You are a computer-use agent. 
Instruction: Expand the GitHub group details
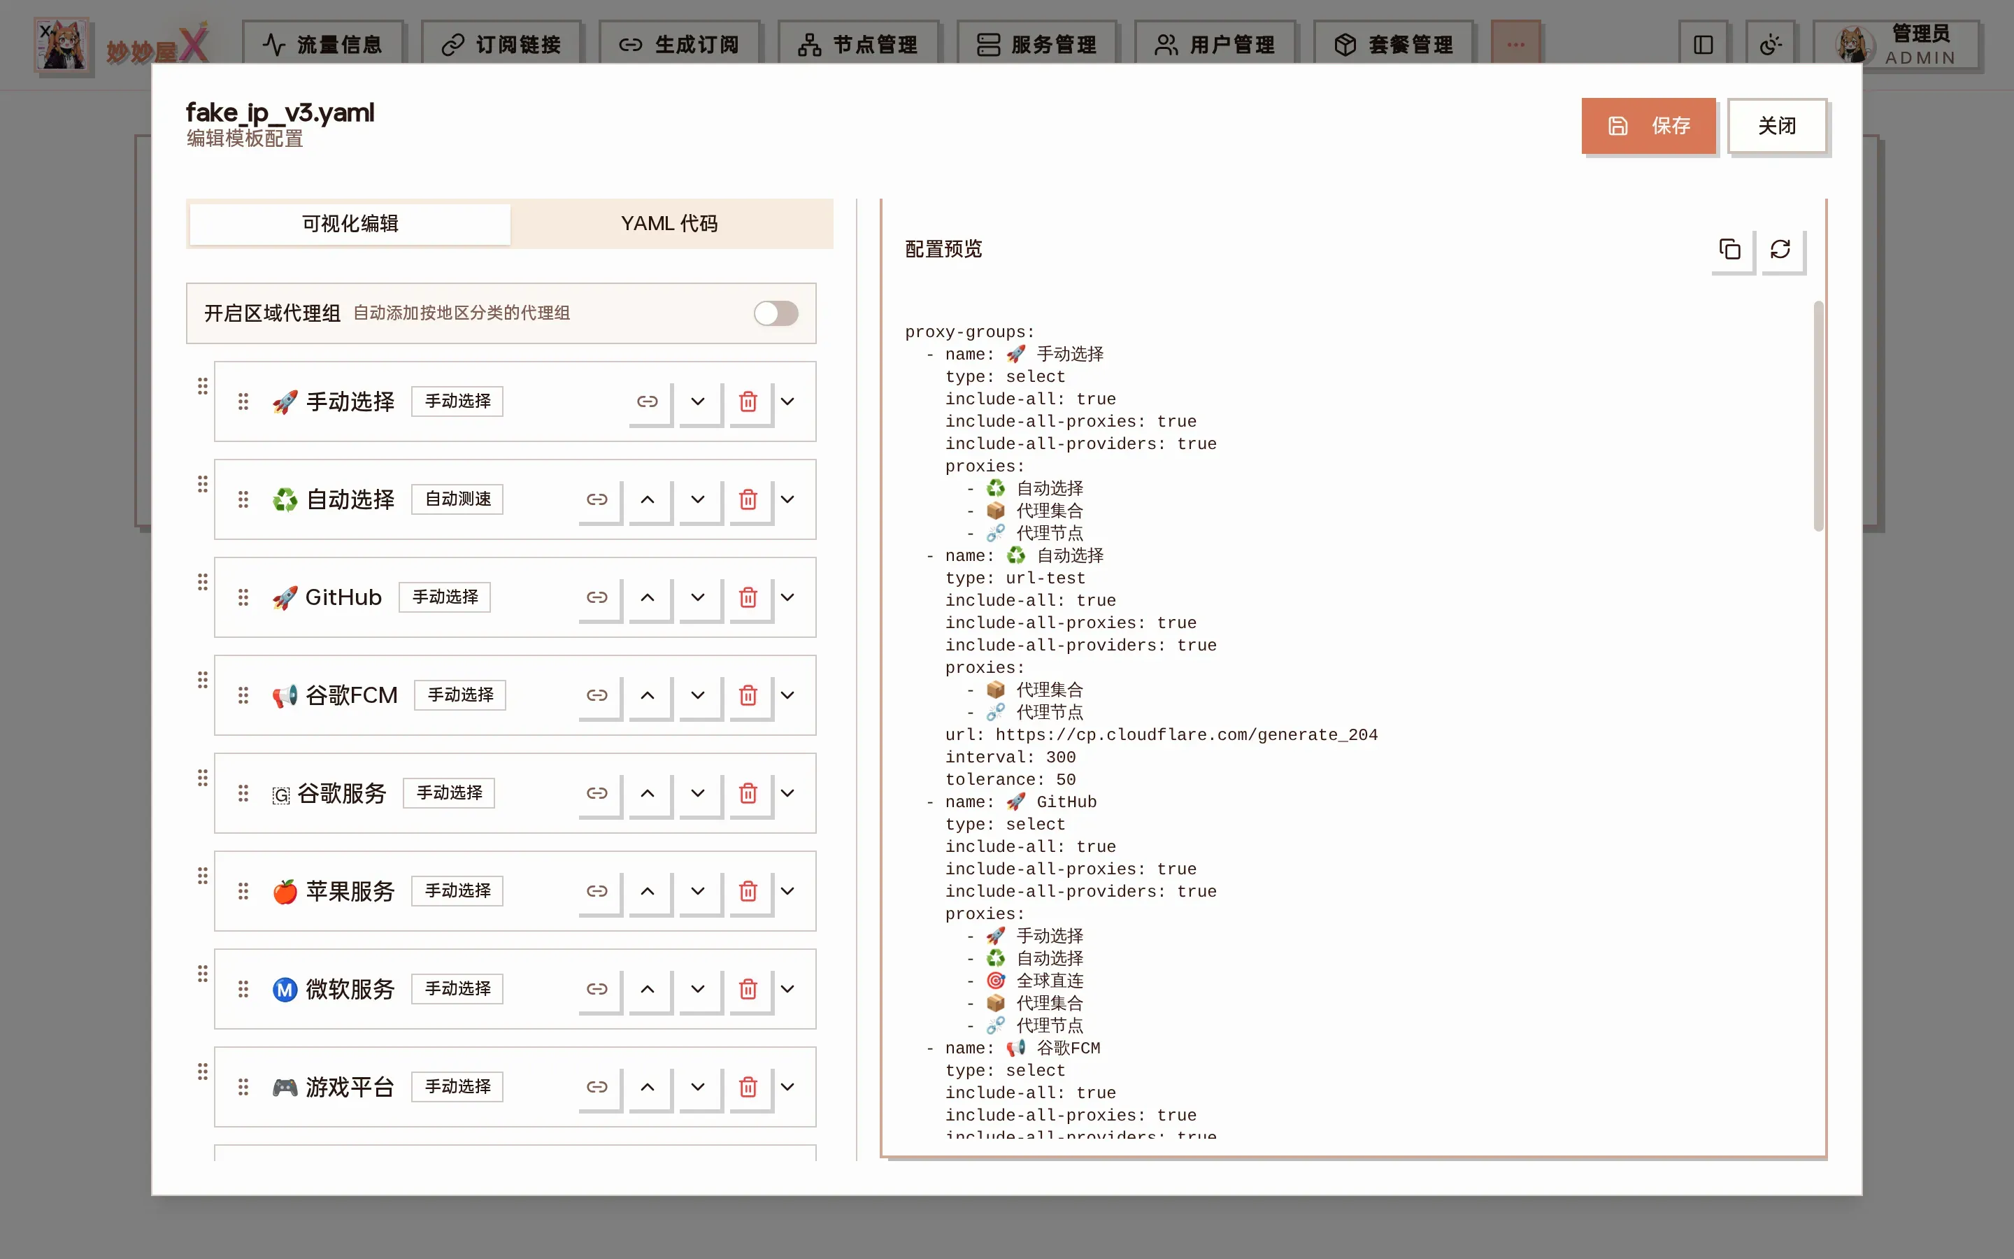787,598
